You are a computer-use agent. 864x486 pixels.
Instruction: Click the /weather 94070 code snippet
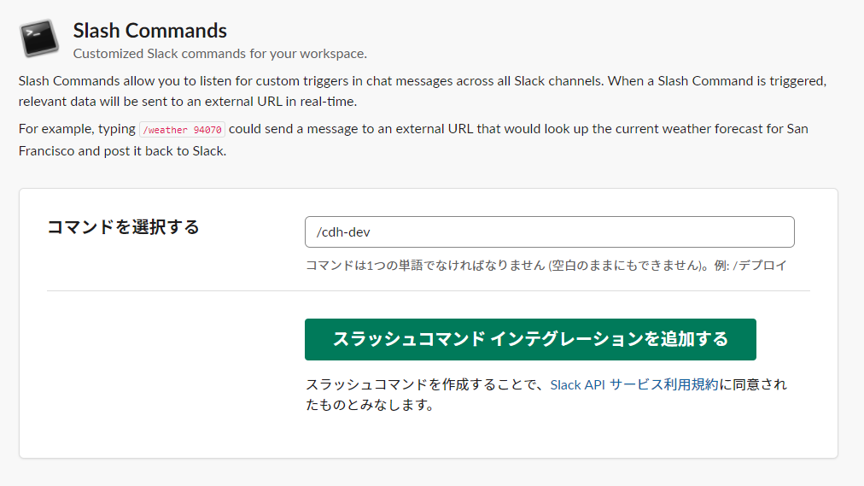click(183, 130)
